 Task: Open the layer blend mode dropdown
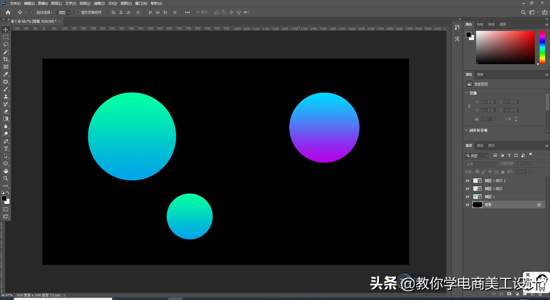pos(481,163)
